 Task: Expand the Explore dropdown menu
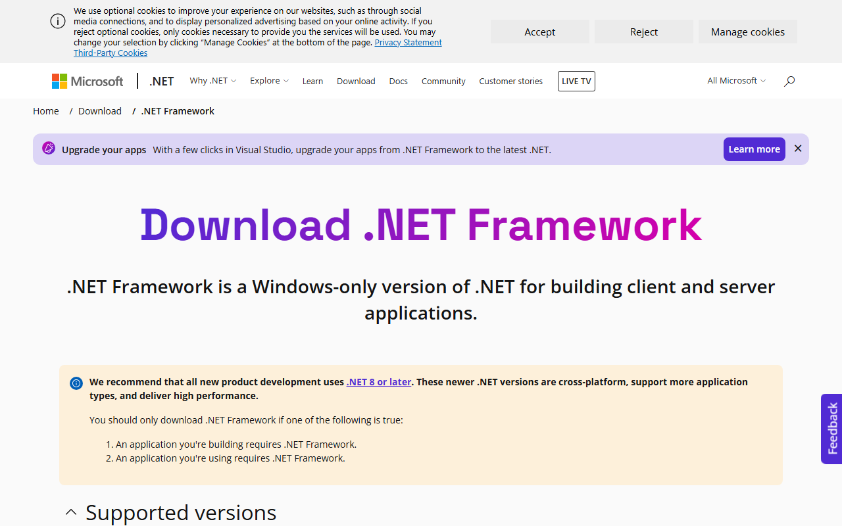(x=269, y=81)
